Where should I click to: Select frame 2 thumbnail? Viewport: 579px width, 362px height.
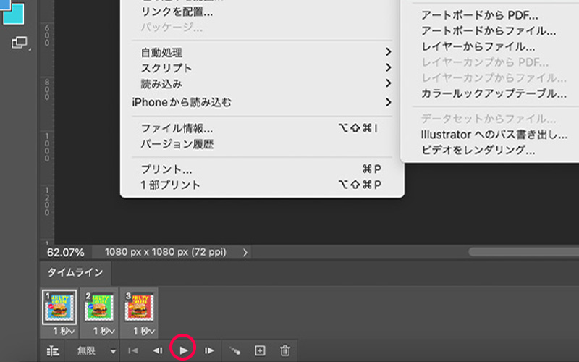pyautogui.click(x=98, y=305)
